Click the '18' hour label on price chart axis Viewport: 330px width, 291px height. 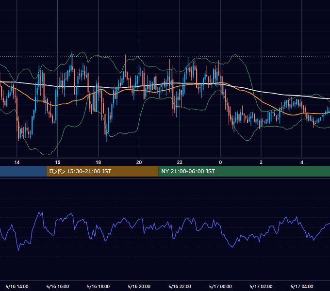(99, 162)
